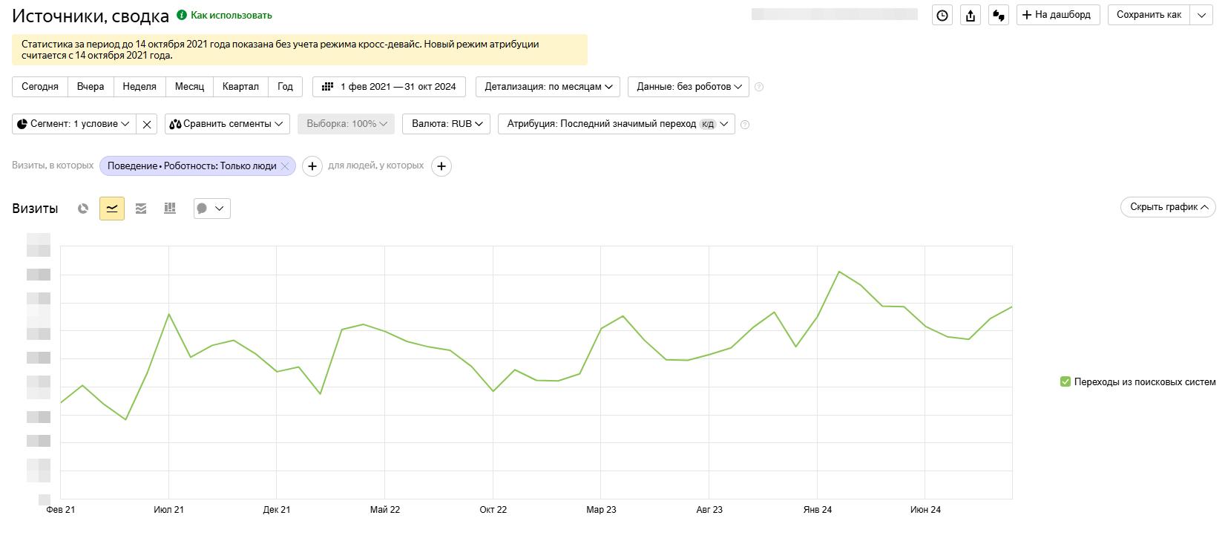
Task: Remove the segment with the X icon
Action: [147, 124]
